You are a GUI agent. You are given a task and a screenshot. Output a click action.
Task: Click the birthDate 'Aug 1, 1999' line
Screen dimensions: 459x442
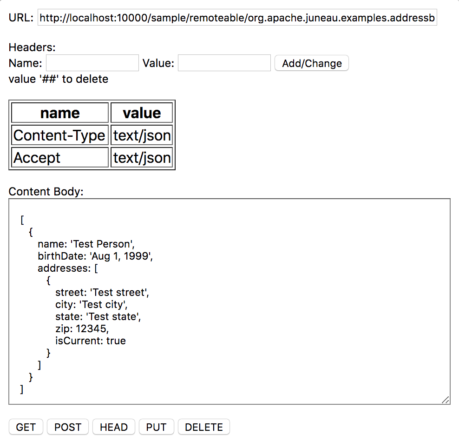point(95,256)
